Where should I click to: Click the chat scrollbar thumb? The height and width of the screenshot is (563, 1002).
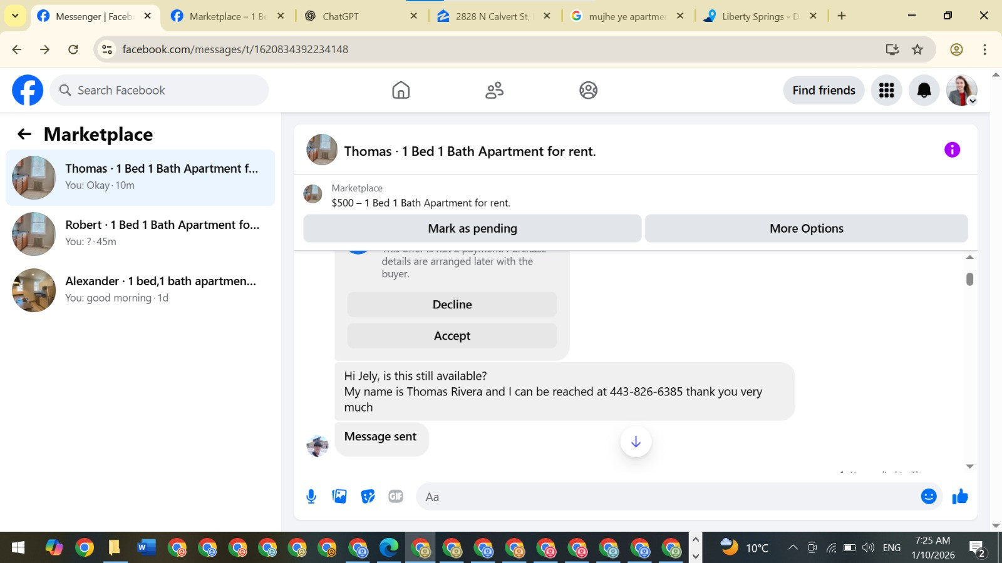[x=969, y=279]
